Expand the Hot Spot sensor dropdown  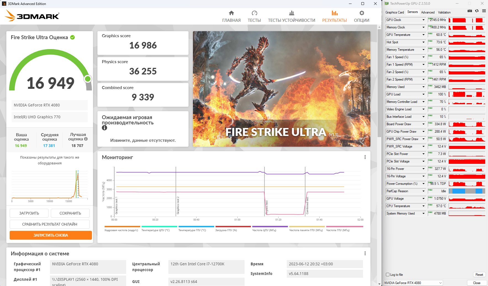pos(423,42)
